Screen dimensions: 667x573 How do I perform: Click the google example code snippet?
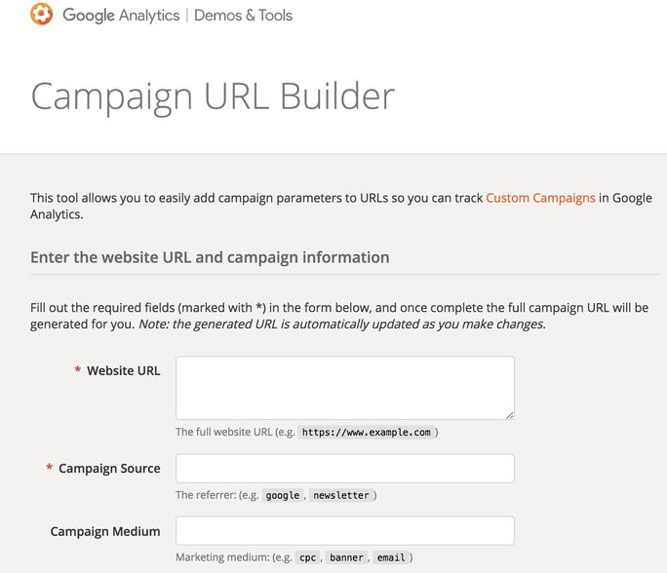(283, 495)
